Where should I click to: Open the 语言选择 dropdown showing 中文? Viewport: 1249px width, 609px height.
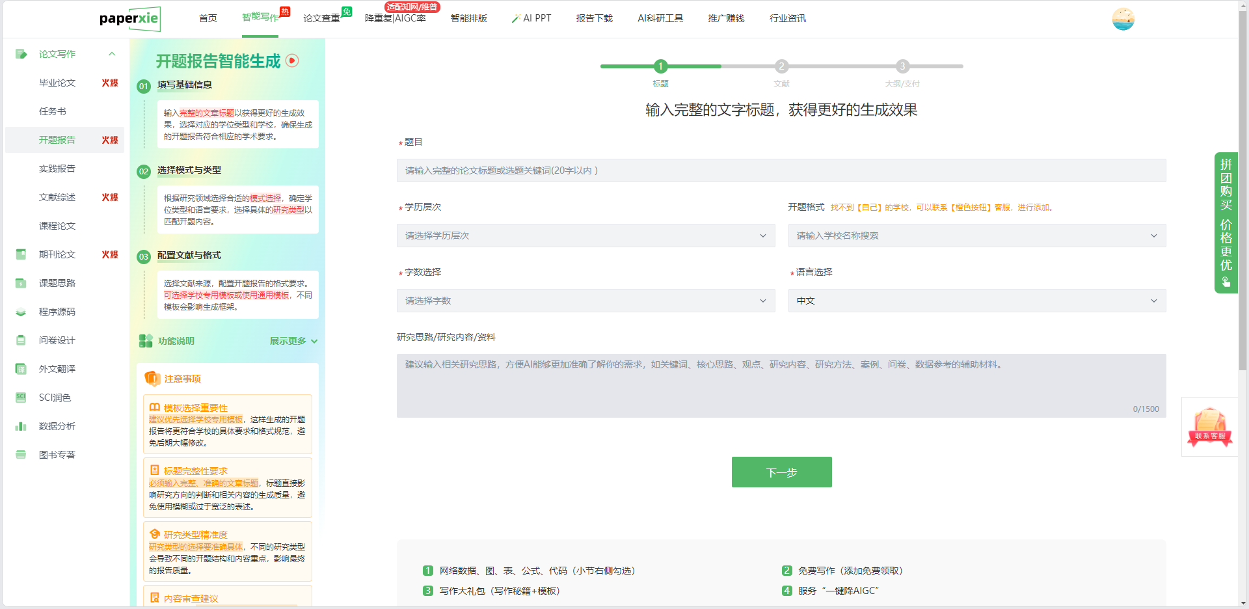976,301
